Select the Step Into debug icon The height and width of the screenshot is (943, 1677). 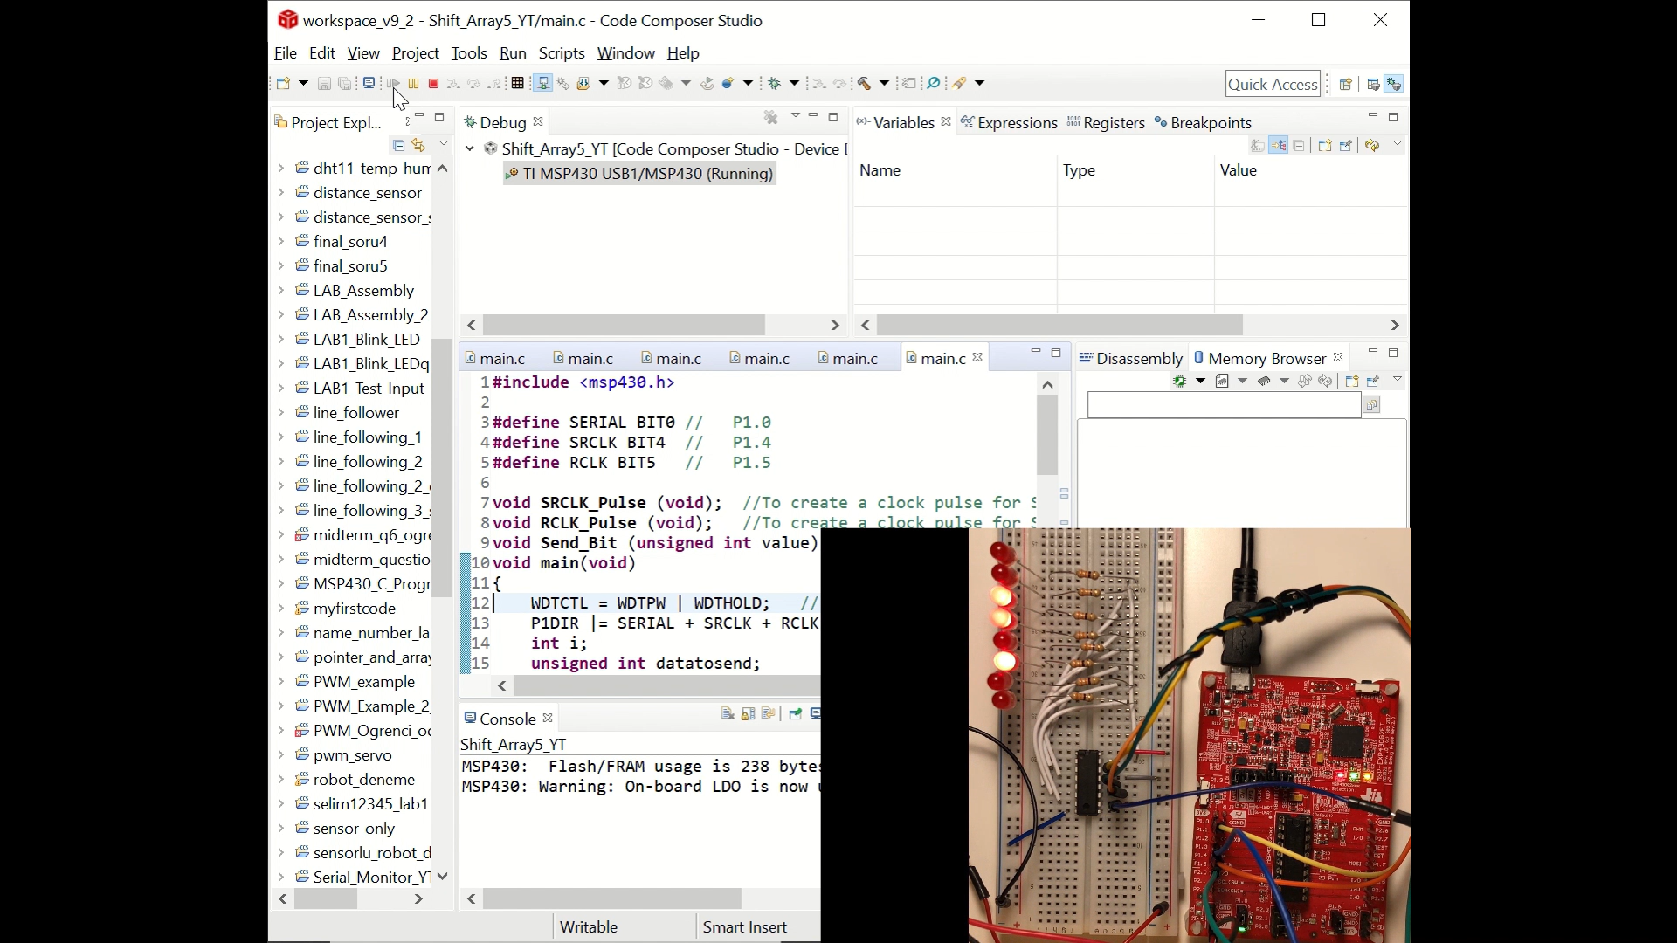pos(451,83)
